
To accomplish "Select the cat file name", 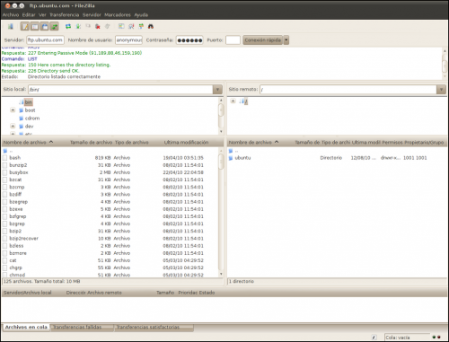I will pos(13,260).
